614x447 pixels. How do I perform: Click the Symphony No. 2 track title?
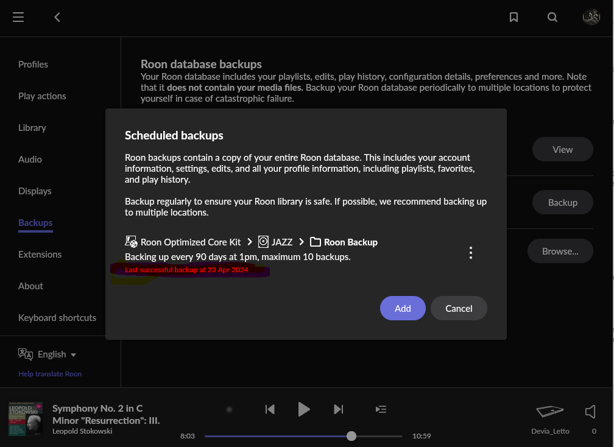[106, 414]
